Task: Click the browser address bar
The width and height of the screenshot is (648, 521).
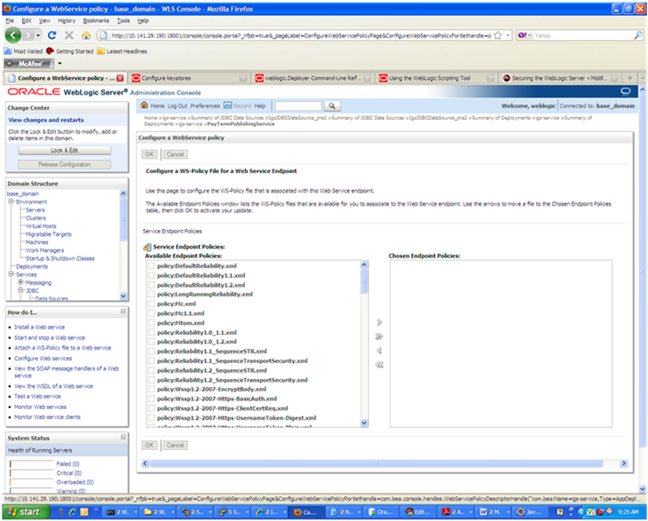Action: coord(301,36)
